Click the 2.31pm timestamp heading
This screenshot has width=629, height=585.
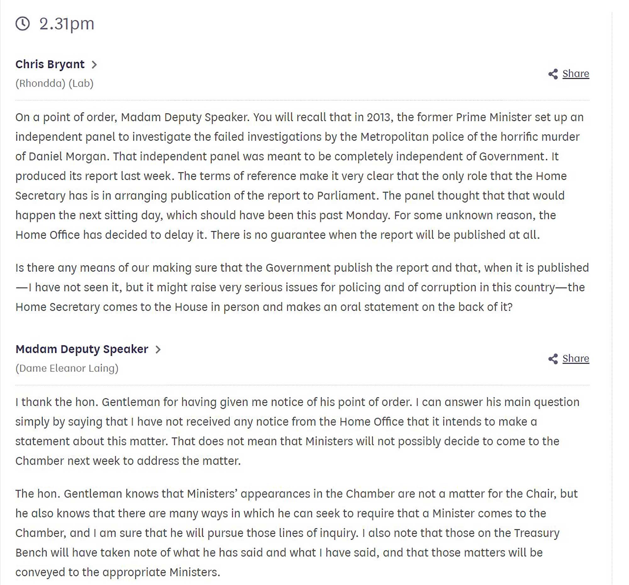tap(66, 24)
